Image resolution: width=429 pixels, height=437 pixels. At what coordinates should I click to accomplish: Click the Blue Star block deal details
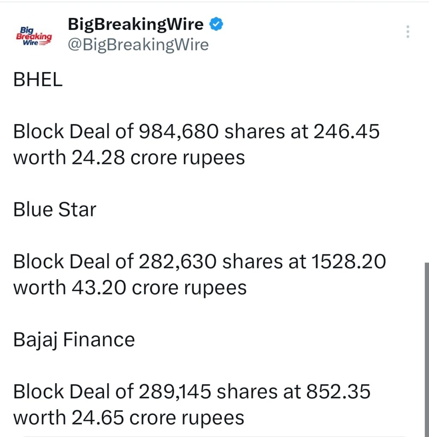point(201,273)
